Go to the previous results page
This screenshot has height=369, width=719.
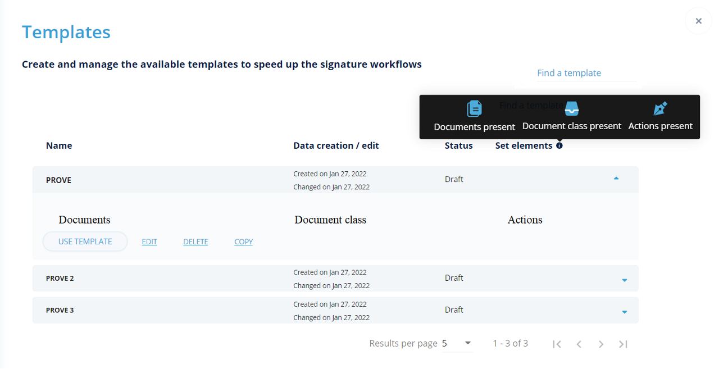tap(579, 344)
